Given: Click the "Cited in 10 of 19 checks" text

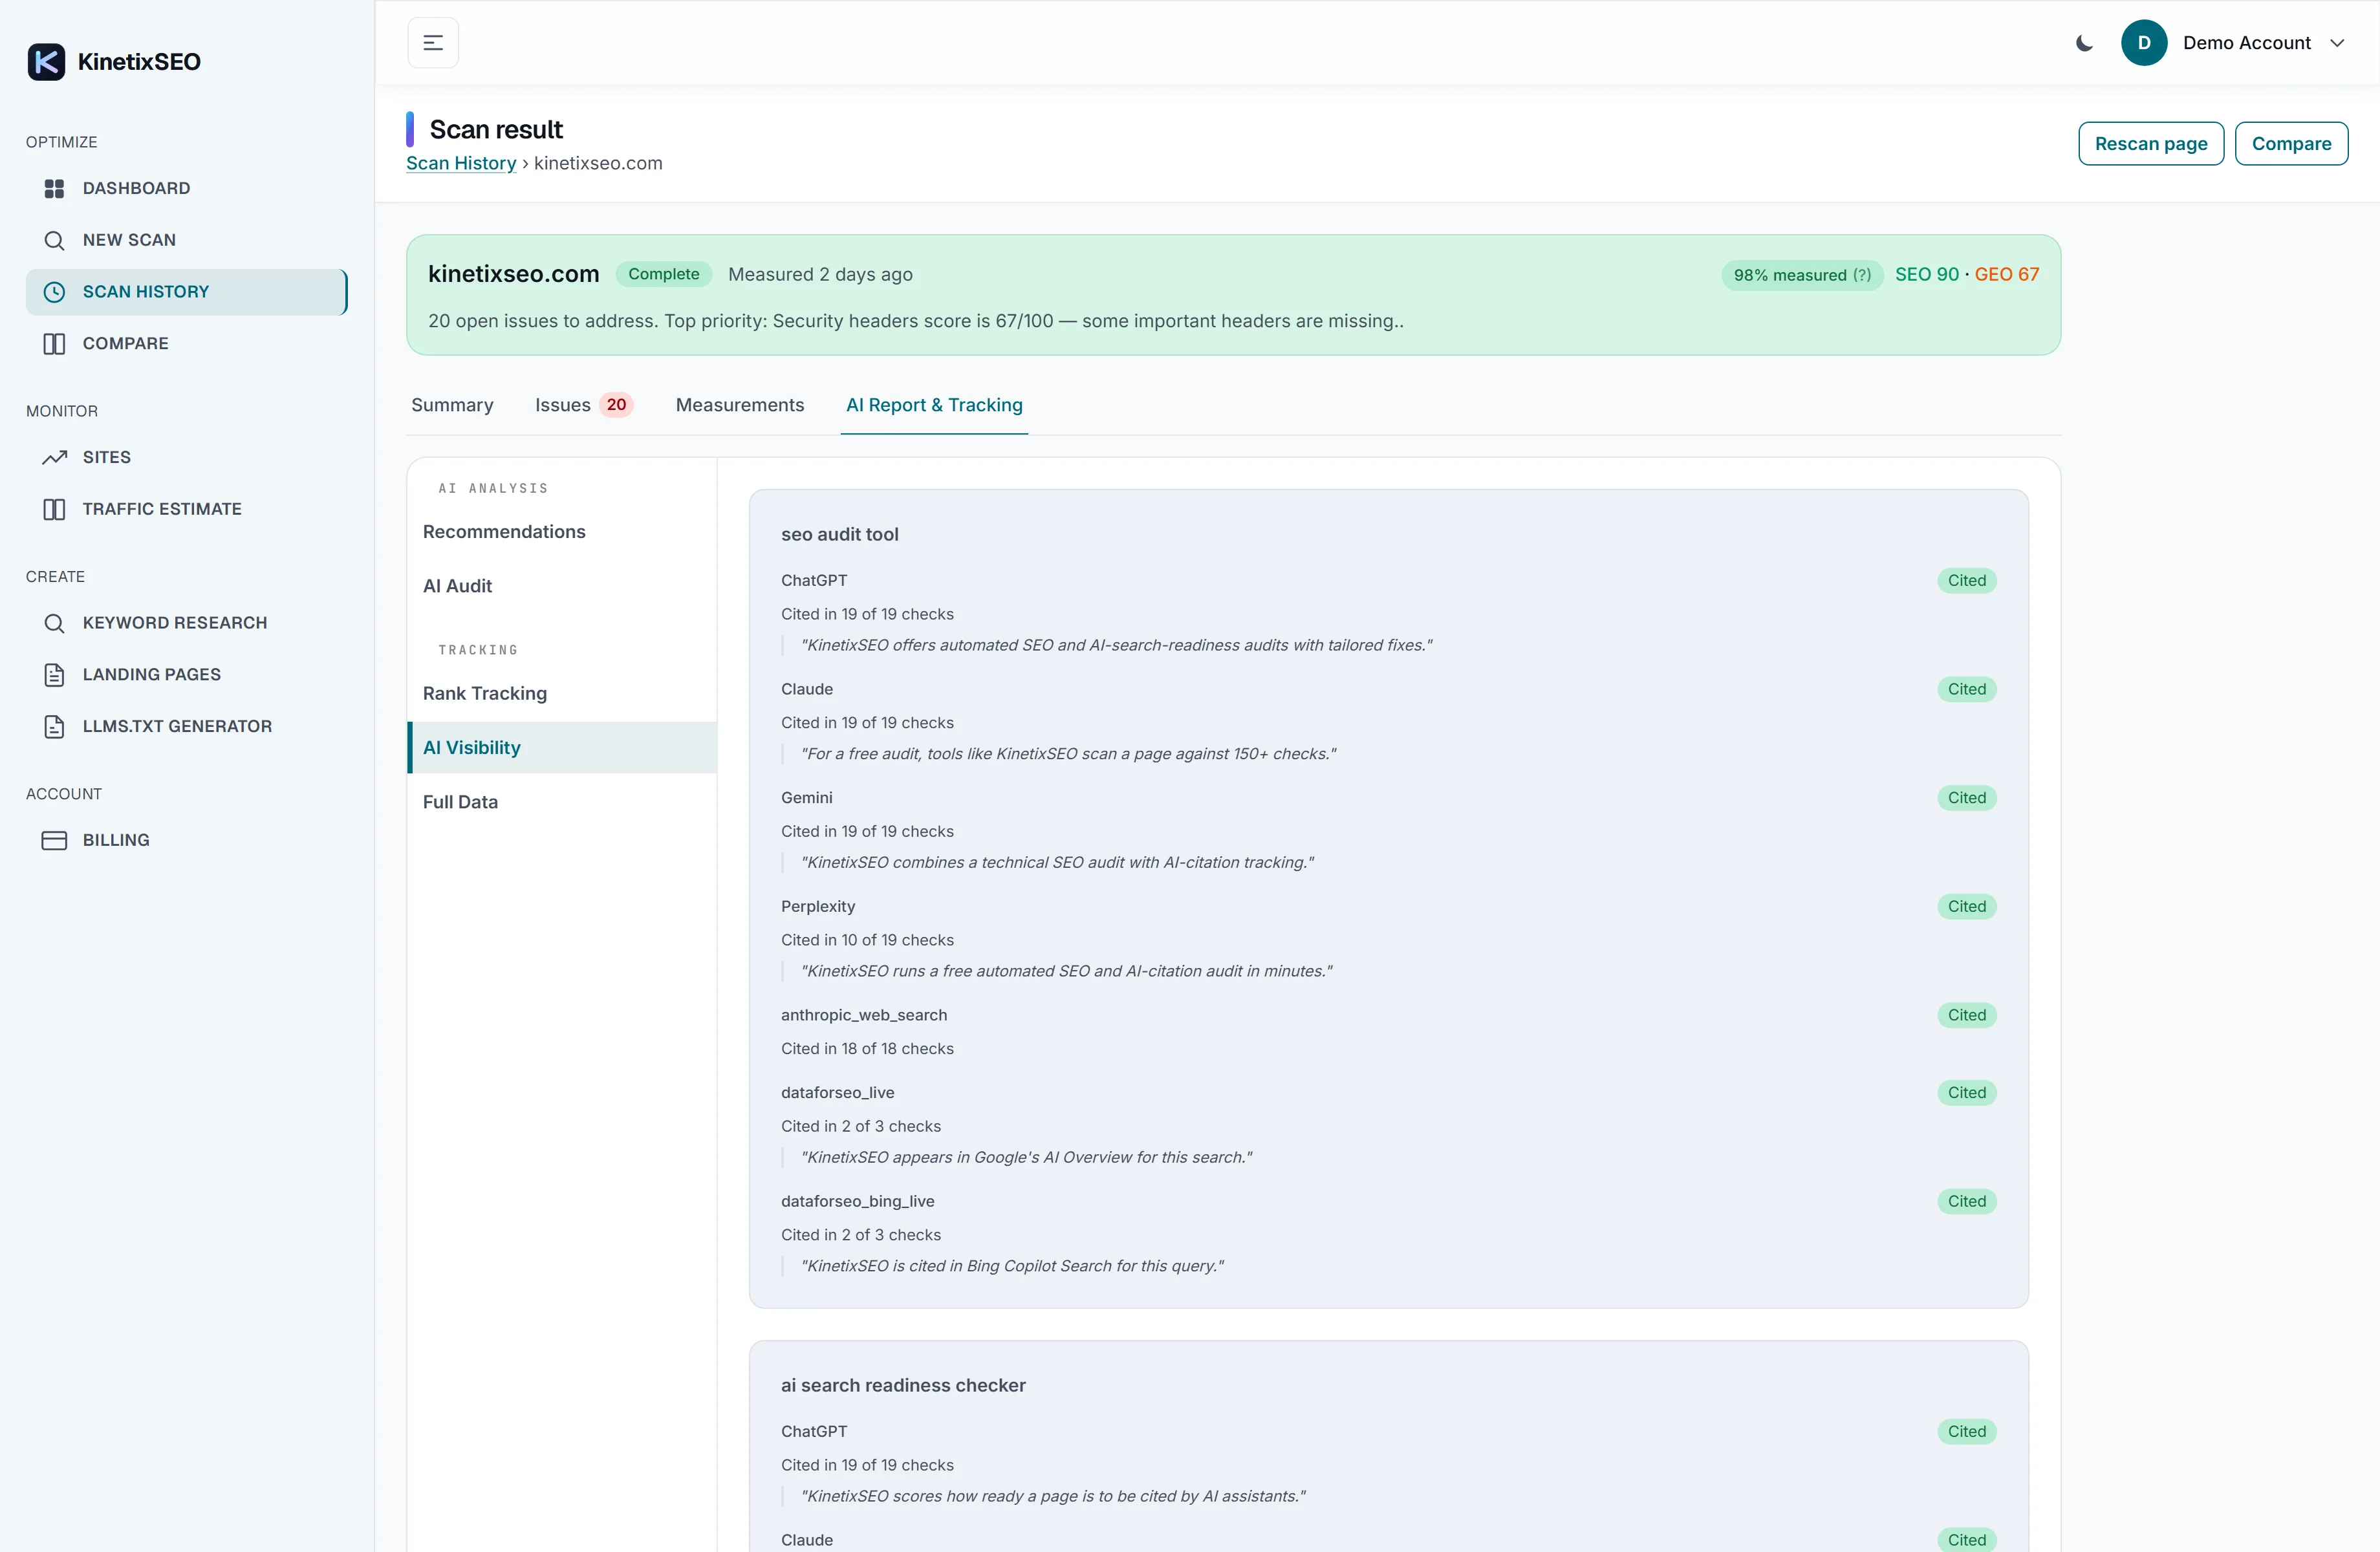Looking at the screenshot, I should click(867, 940).
